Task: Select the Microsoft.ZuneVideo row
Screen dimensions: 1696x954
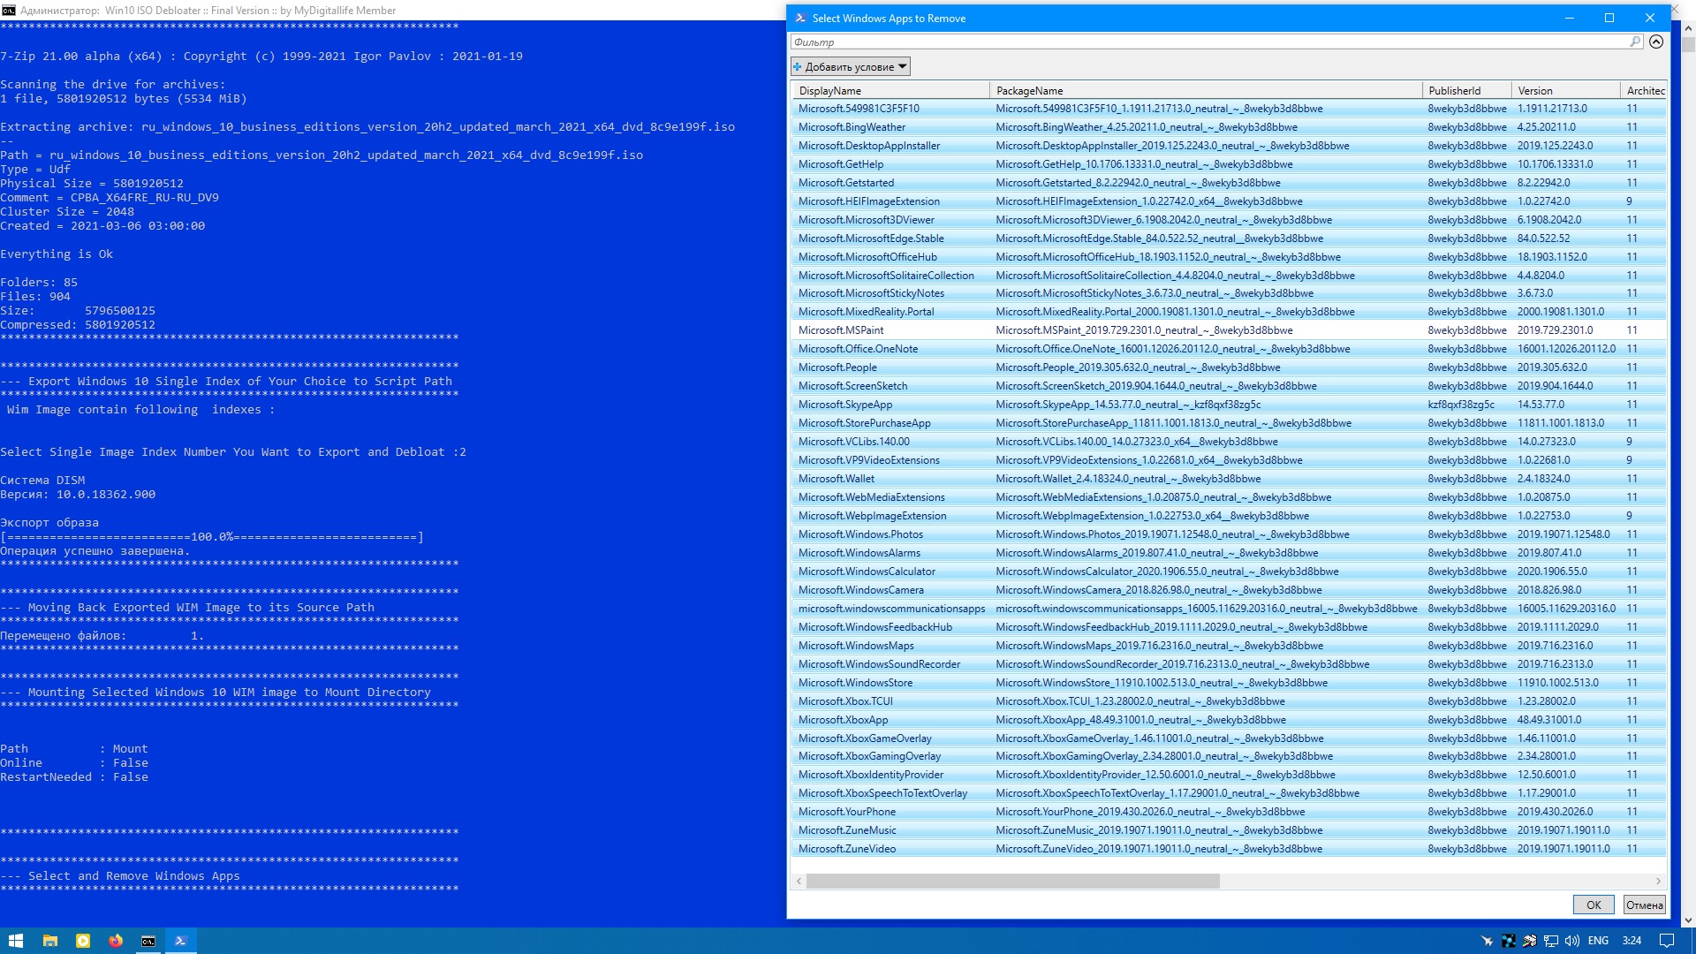Action: [x=1229, y=849]
